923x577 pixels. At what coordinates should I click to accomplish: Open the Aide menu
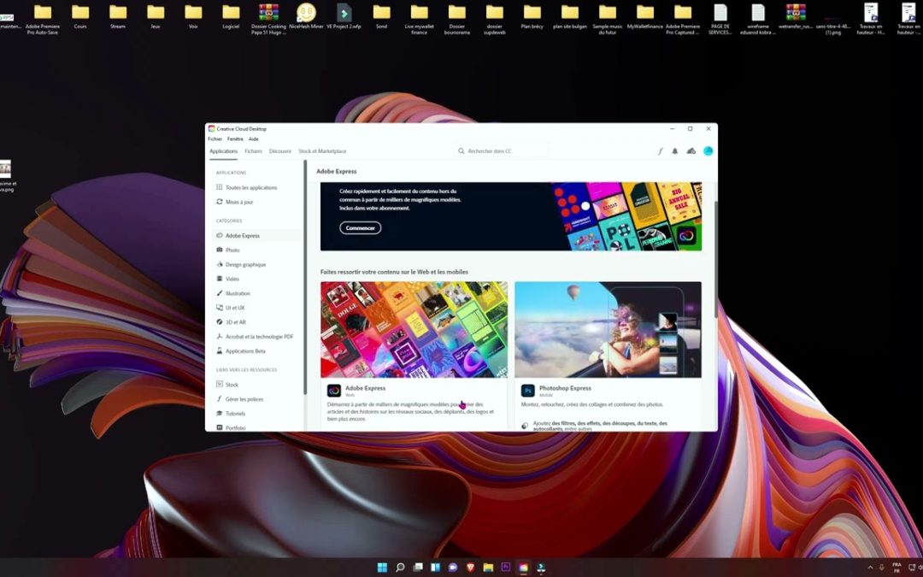(x=253, y=139)
